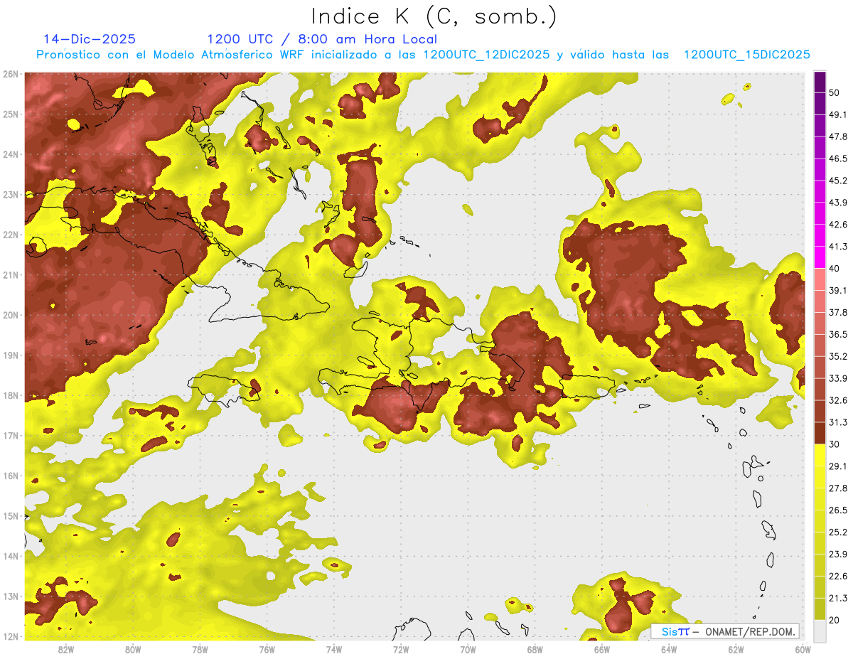The height and width of the screenshot is (659, 853).
Task: Select latitude label "18N"
Action: 11,395
